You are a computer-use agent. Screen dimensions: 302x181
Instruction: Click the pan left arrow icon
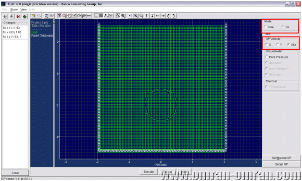tap(158, 16)
